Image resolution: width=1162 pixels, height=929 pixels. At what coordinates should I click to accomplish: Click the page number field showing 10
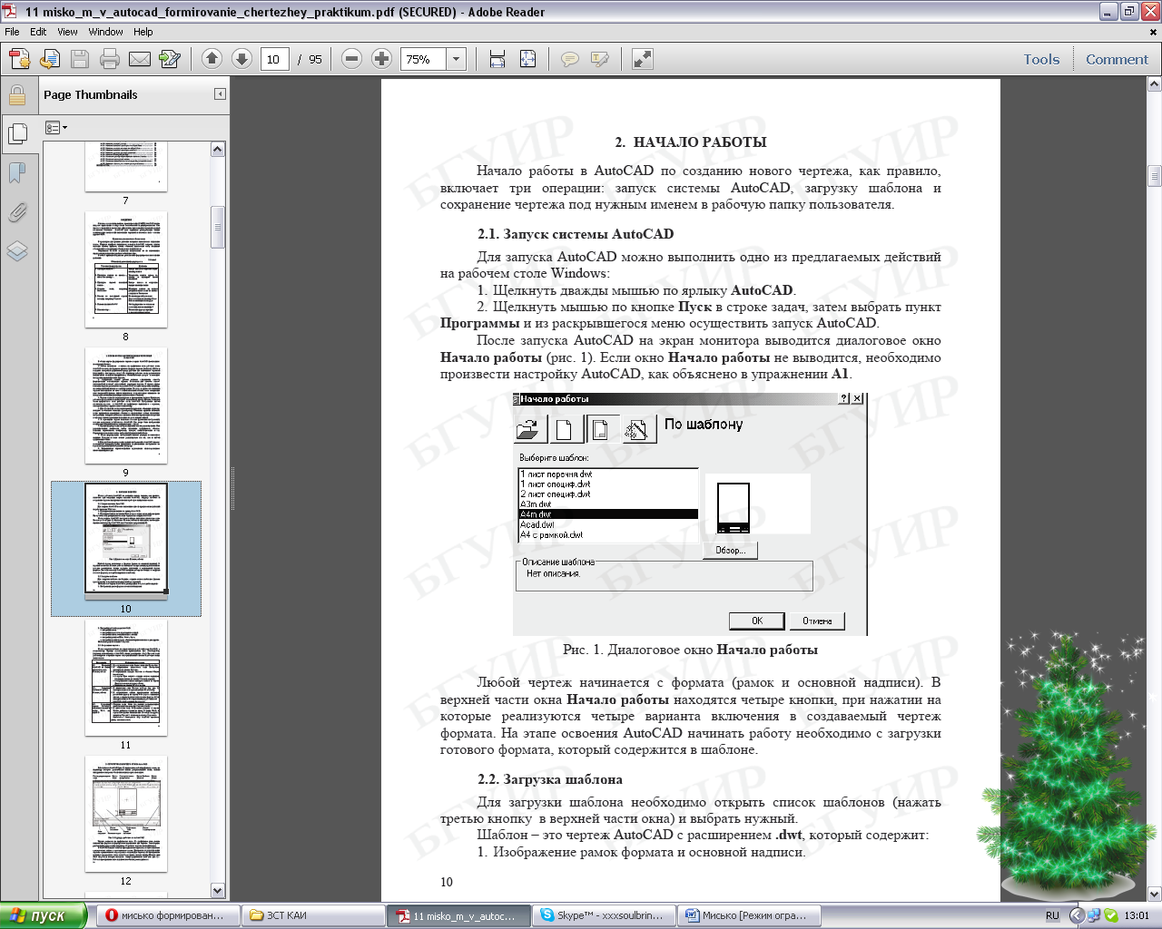point(274,59)
